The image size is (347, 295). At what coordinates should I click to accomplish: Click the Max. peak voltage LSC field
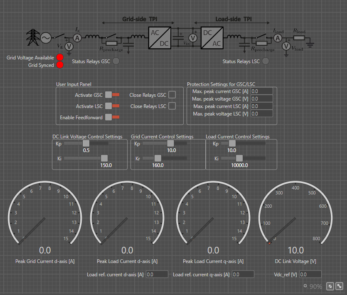[261, 113]
